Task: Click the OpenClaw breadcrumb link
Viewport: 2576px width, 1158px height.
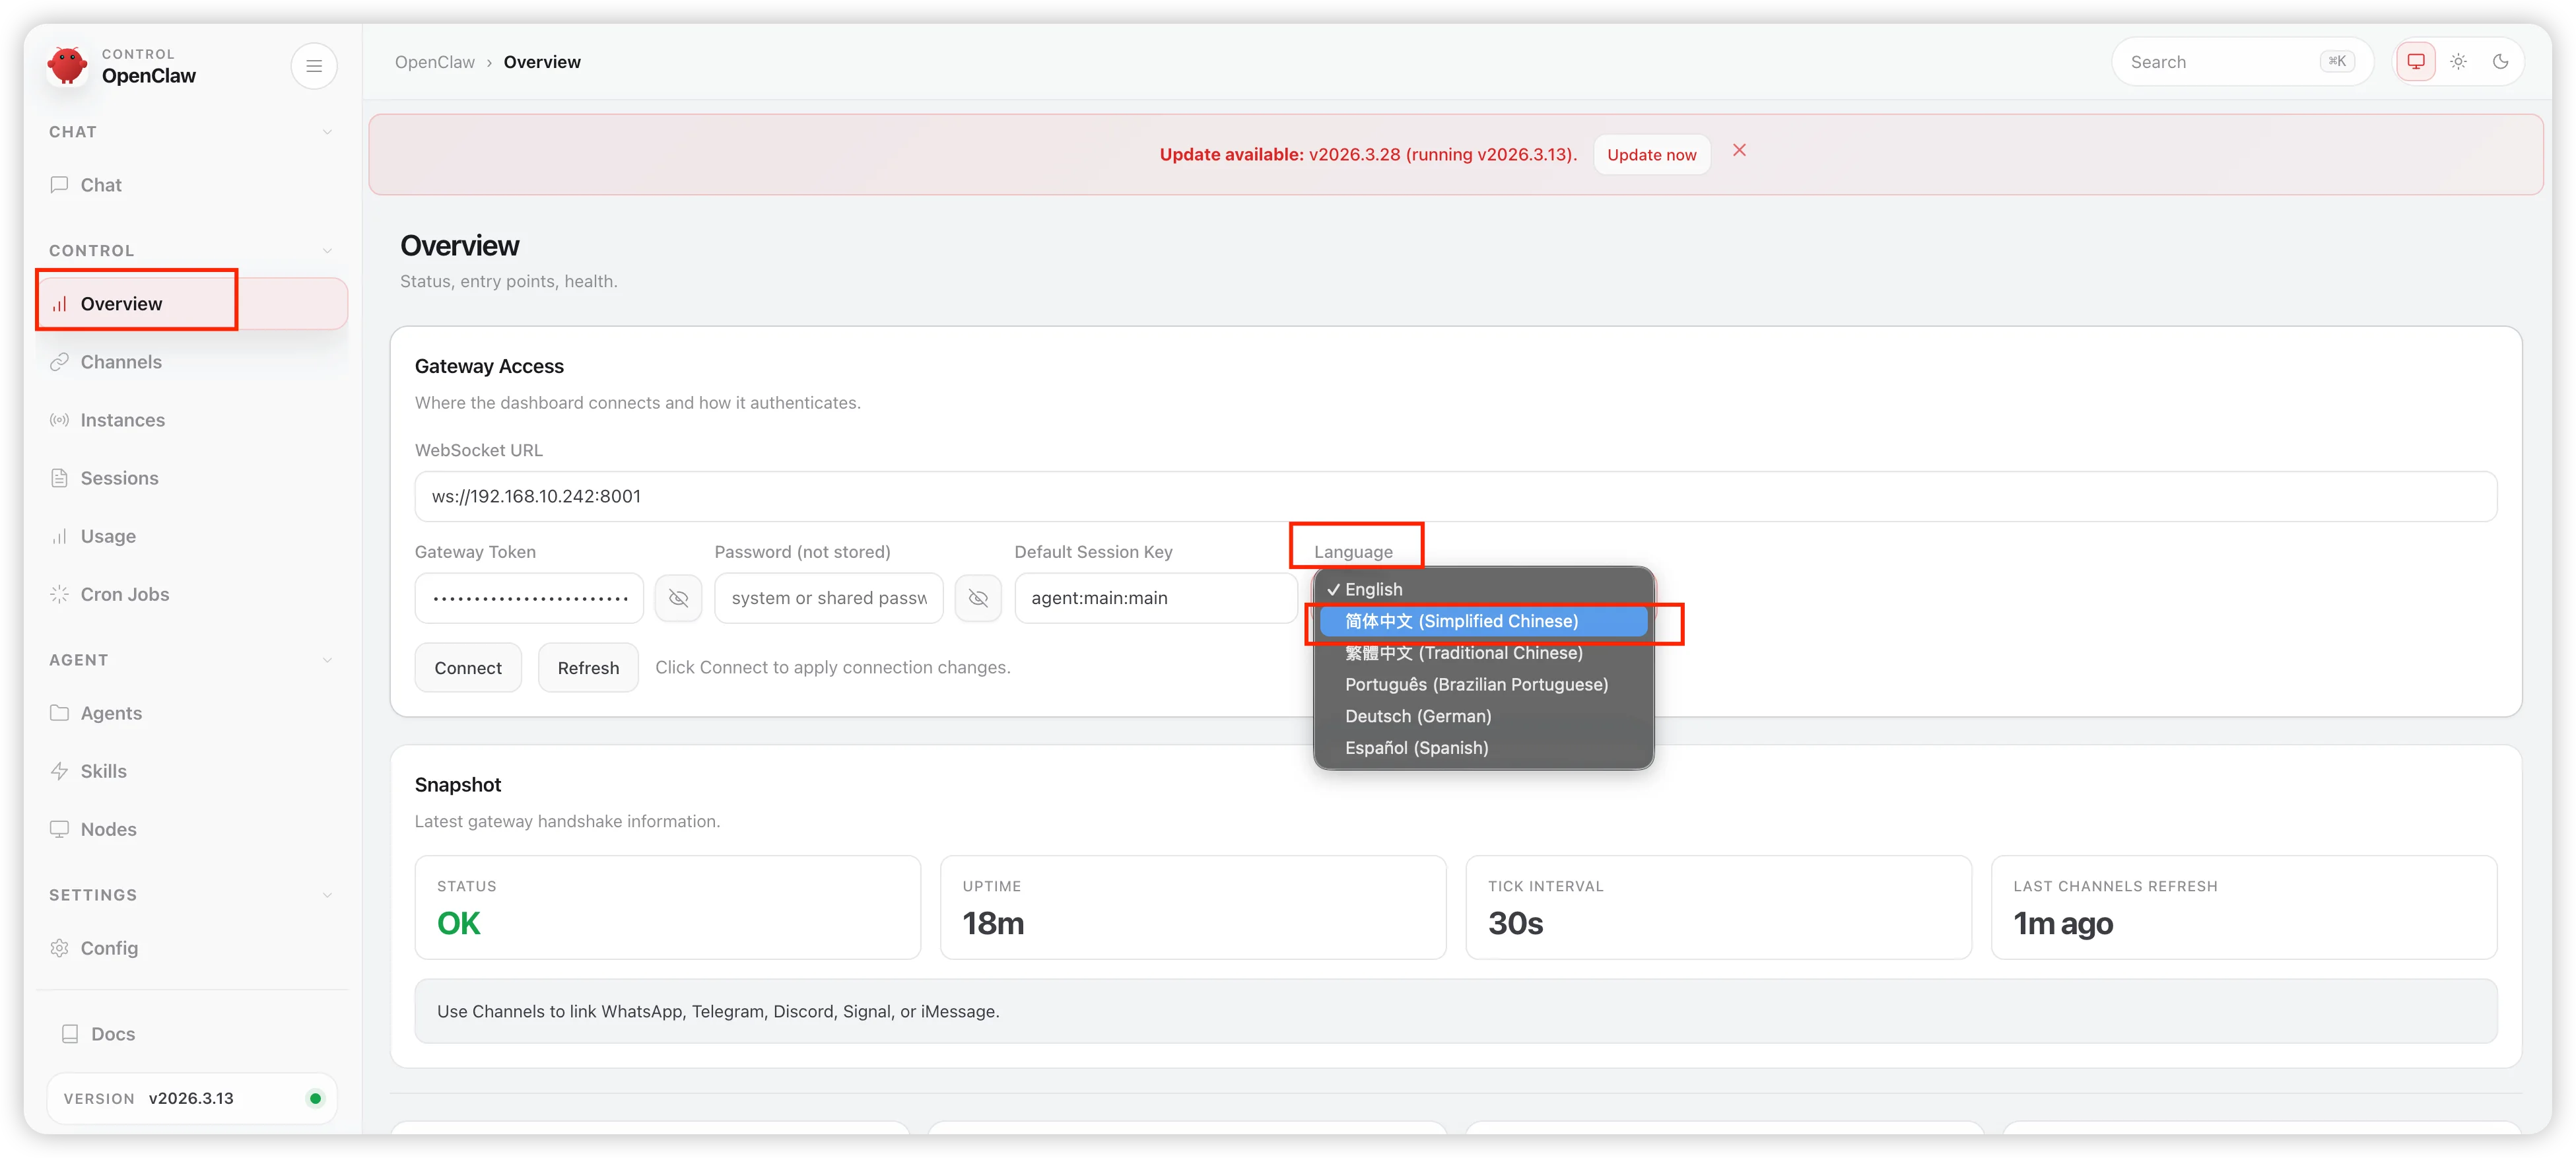Action: coord(435,62)
